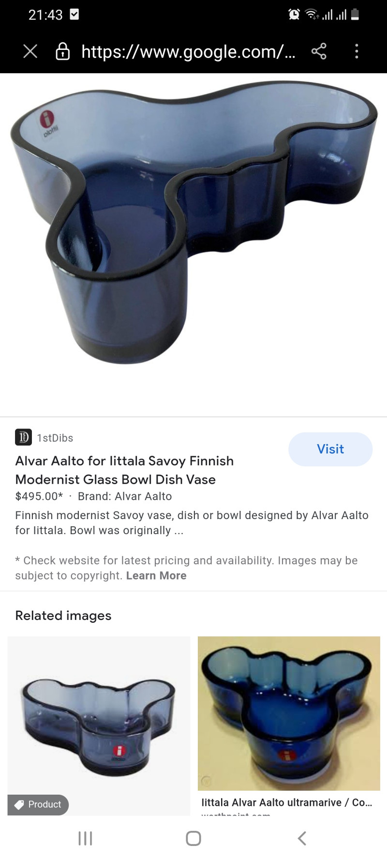Open the Iittala Alvar Aalto ultramarive caption
This screenshot has height=861, width=387.
tap(287, 802)
